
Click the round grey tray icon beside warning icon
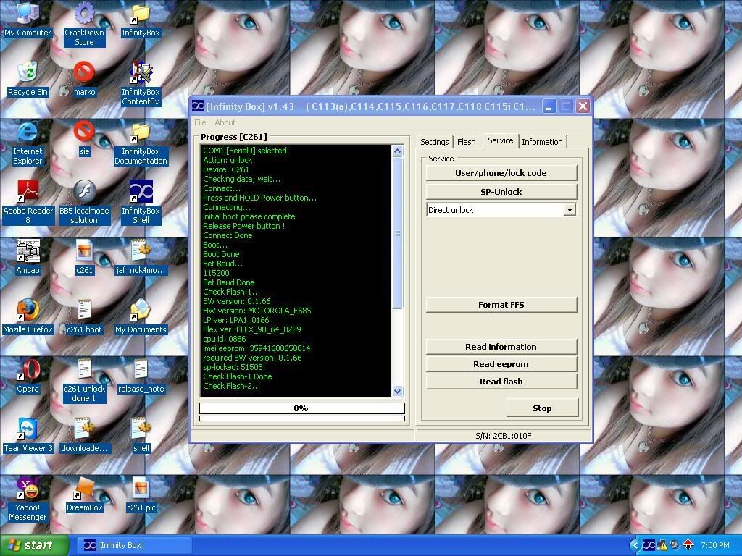click(x=675, y=545)
